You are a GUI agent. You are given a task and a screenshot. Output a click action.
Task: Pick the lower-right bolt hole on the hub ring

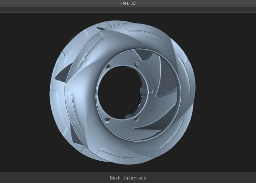[x=136, y=119]
